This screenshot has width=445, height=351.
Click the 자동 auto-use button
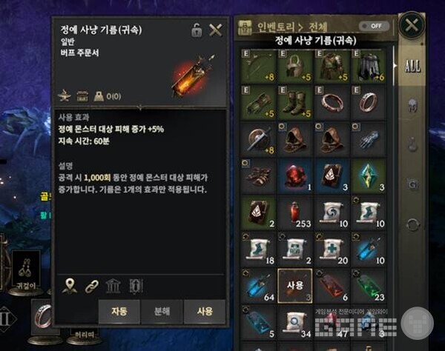(x=119, y=311)
